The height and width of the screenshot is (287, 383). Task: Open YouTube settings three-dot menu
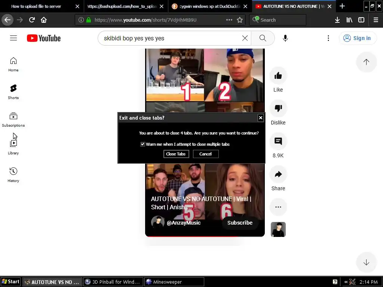pos(328,38)
